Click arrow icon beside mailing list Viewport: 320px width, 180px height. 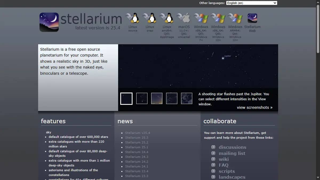point(213,153)
